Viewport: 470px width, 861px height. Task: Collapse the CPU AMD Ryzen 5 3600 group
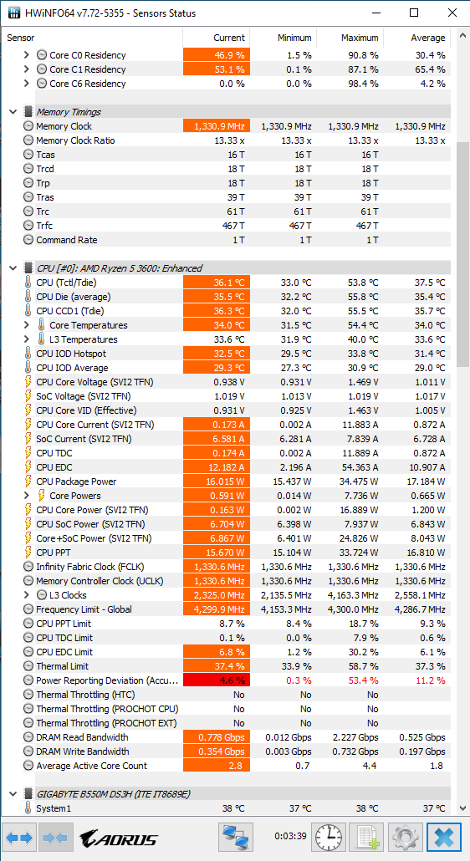coord(13,268)
